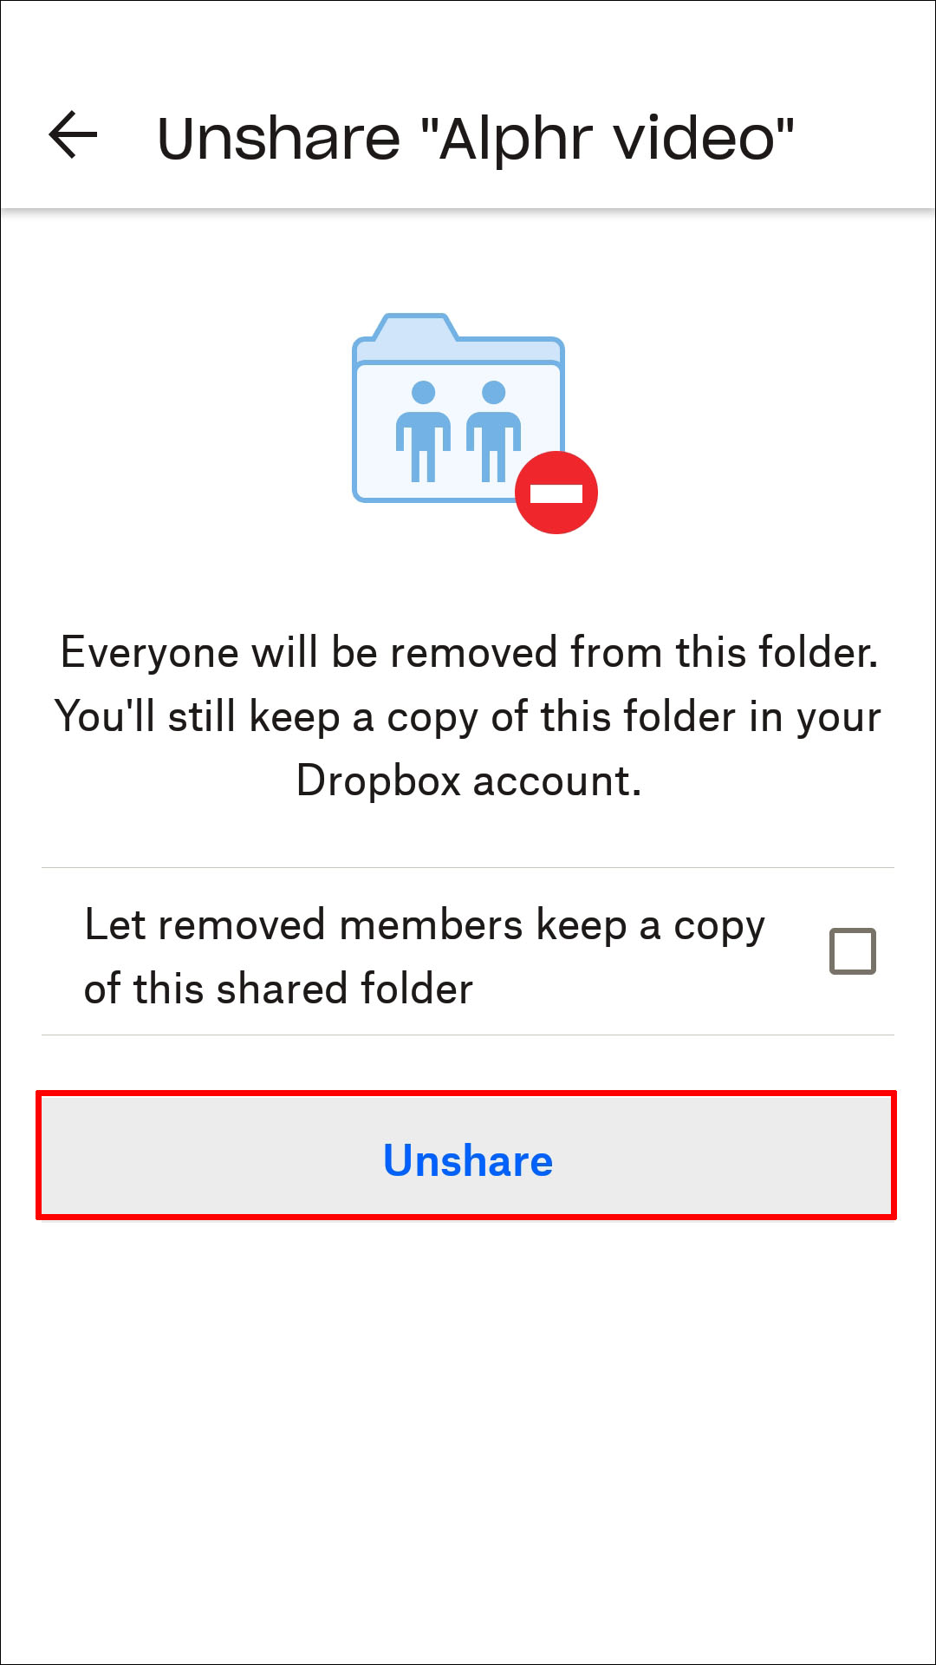
Task: Enable letting removed members keep a copy
Action: click(853, 951)
